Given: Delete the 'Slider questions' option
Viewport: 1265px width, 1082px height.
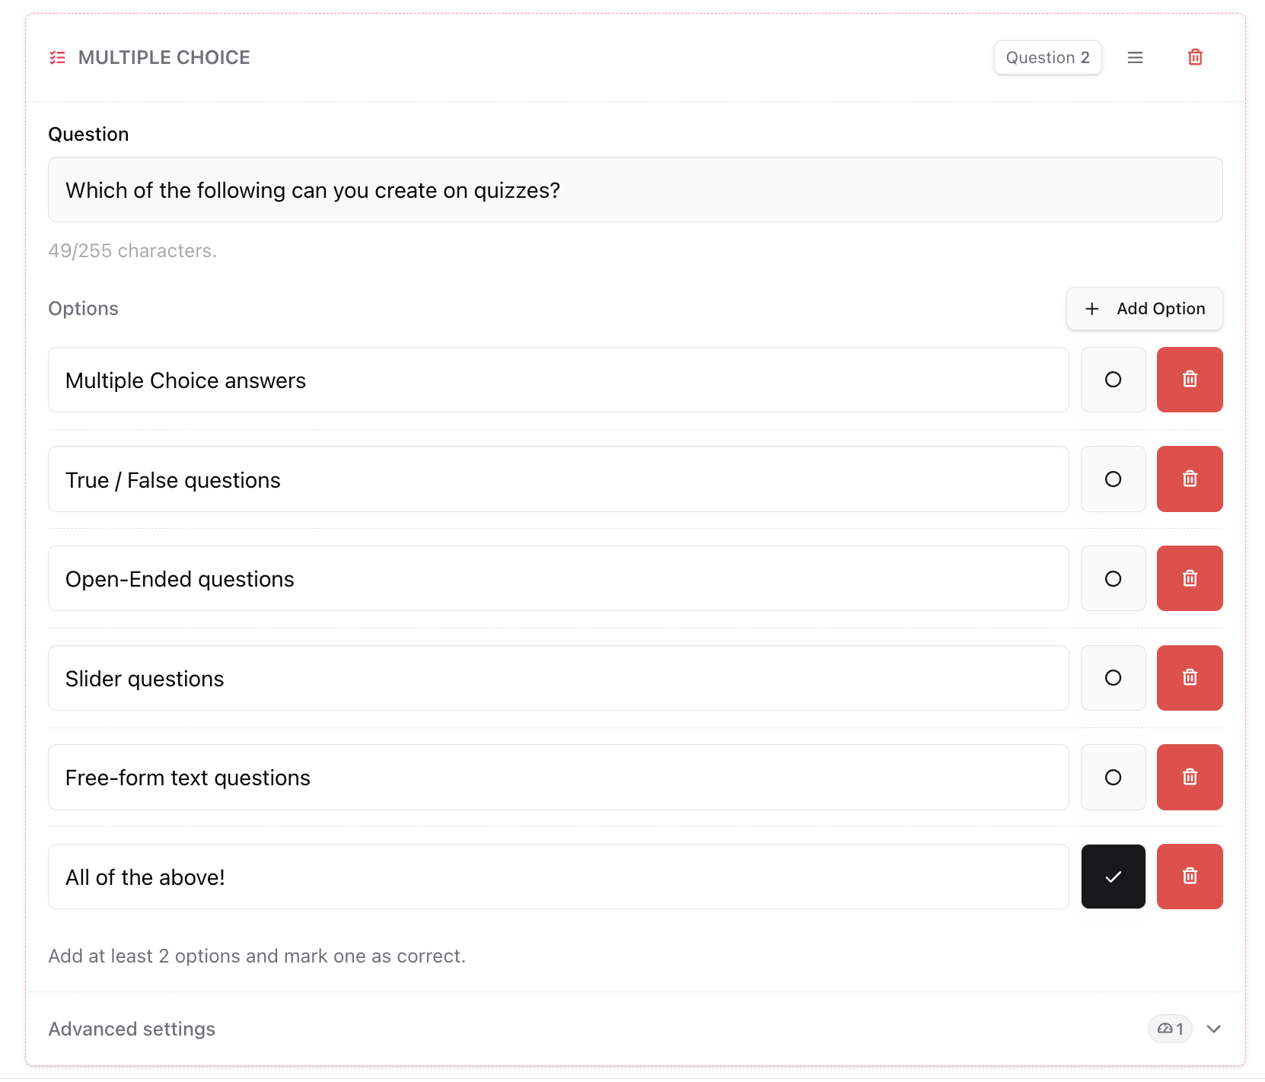Looking at the screenshot, I should tap(1190, 678).
